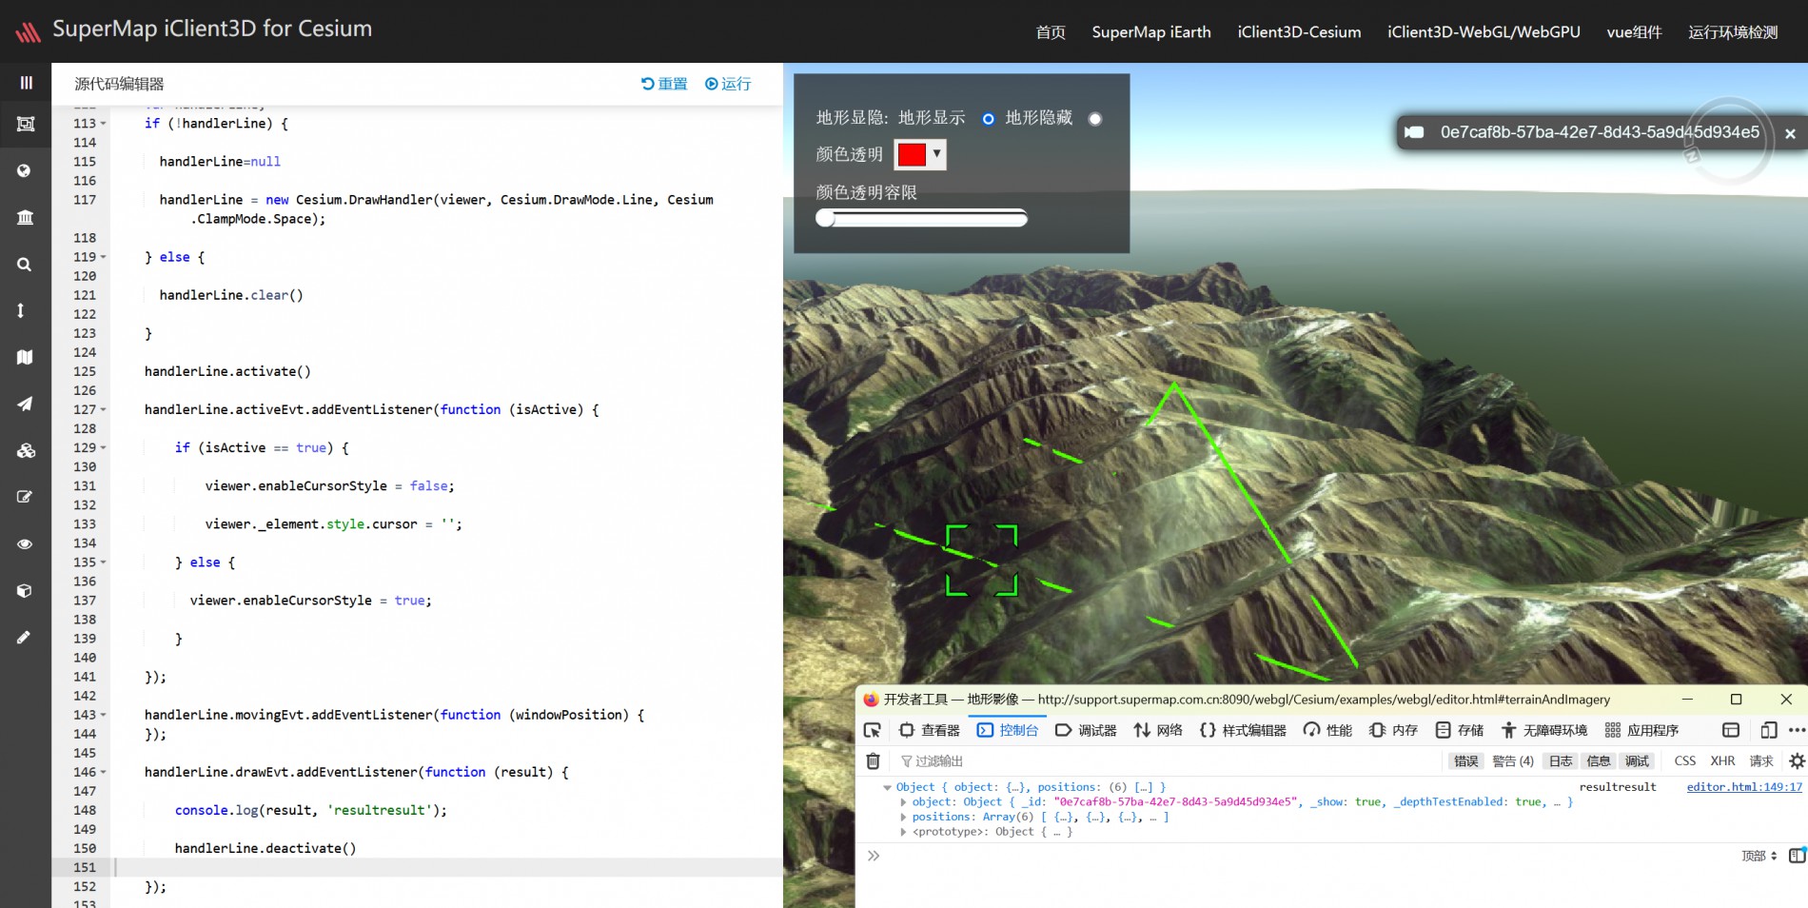Toggle the XHR console filter
The height and width of the screenshot is (908, 1808).
coord(1722,760)
